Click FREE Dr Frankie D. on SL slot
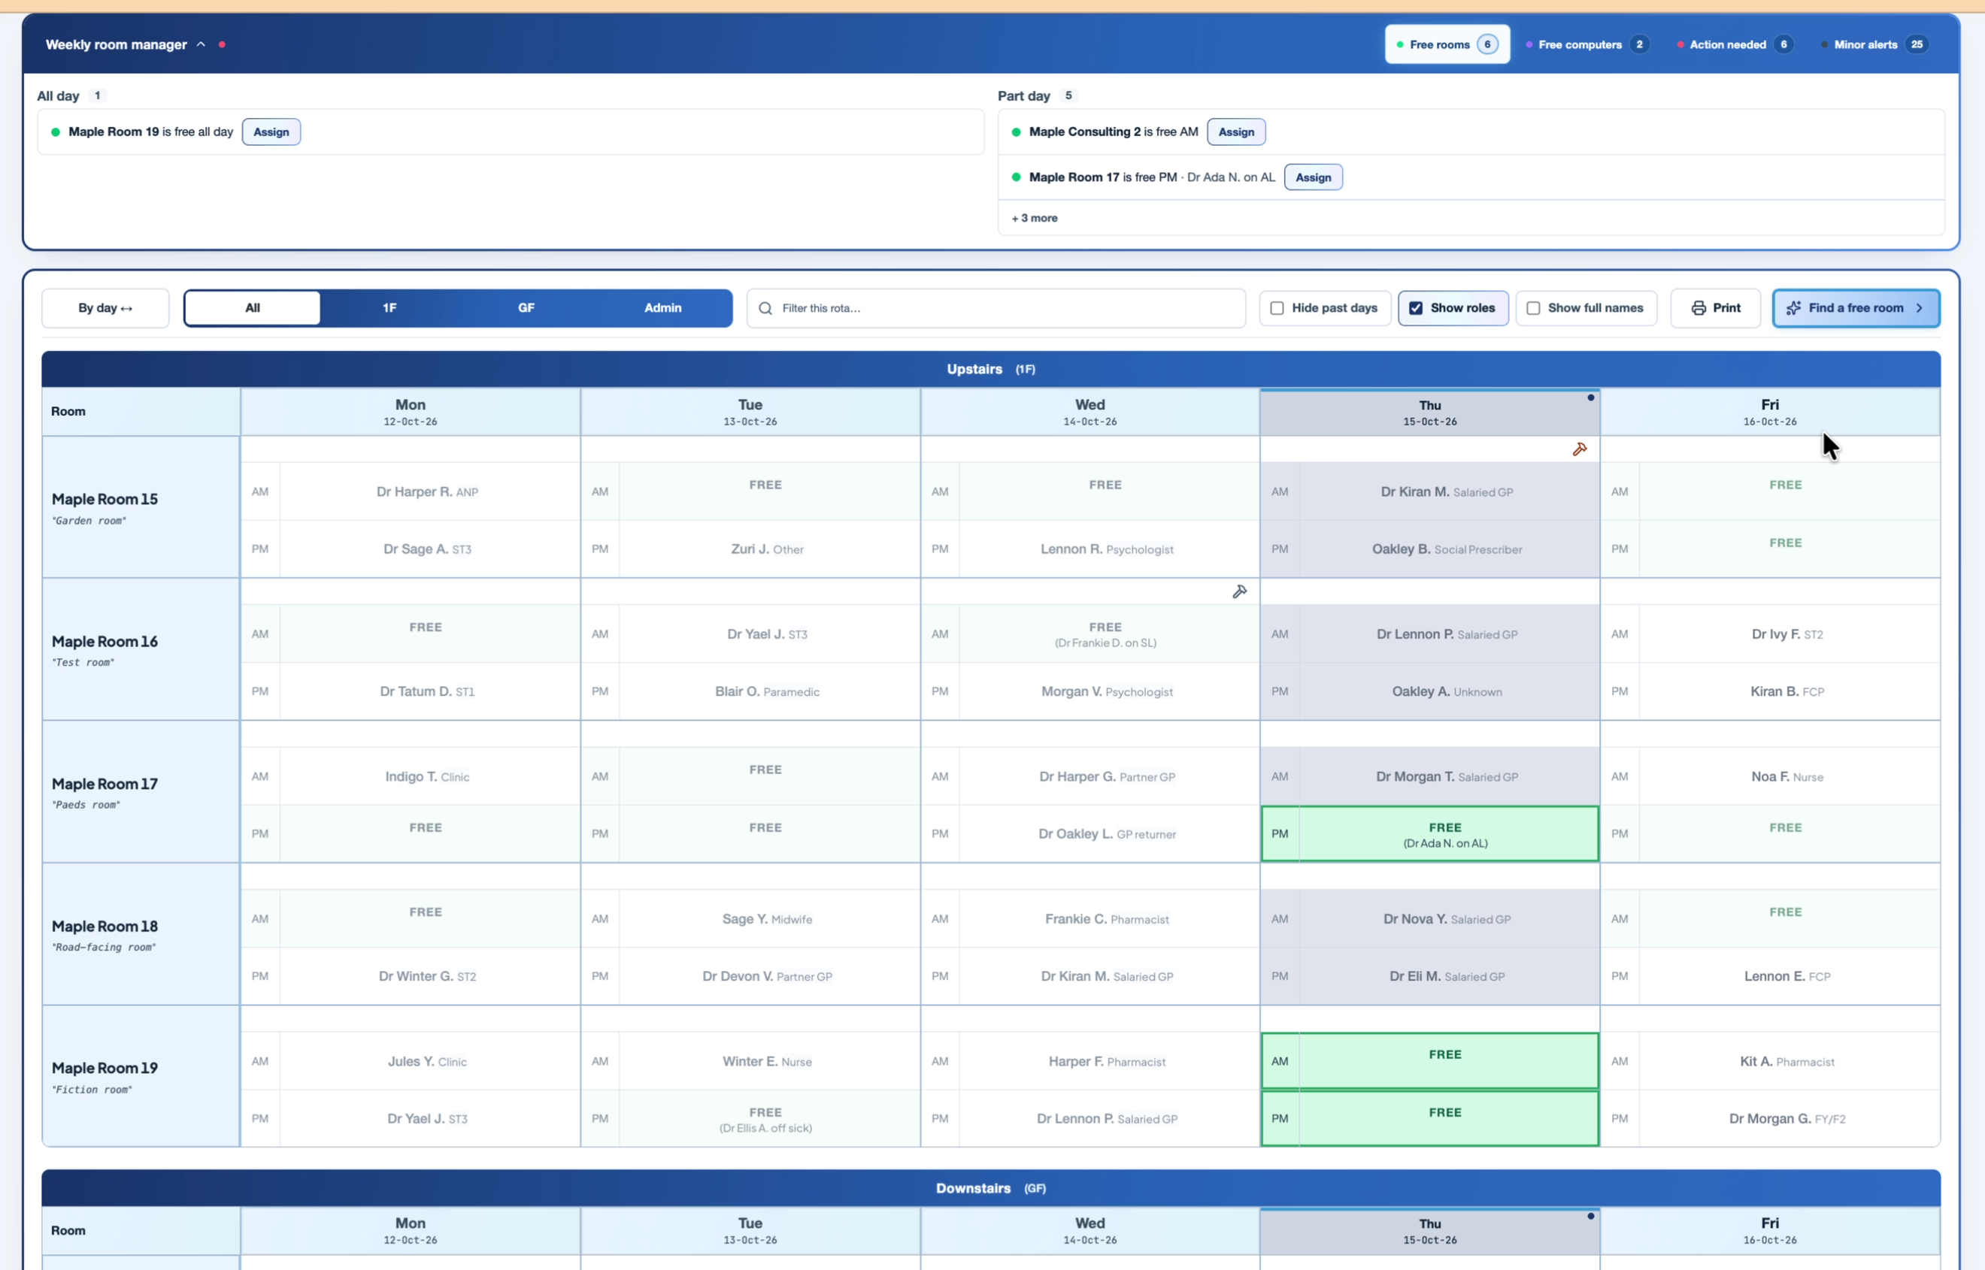The width and height of the screenshot is (1985, 1270). tap(1106, 634)
